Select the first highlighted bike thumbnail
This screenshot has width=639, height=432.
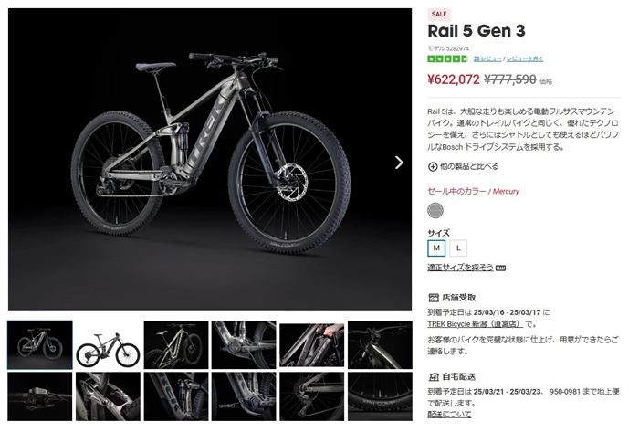tap(40, 345)
